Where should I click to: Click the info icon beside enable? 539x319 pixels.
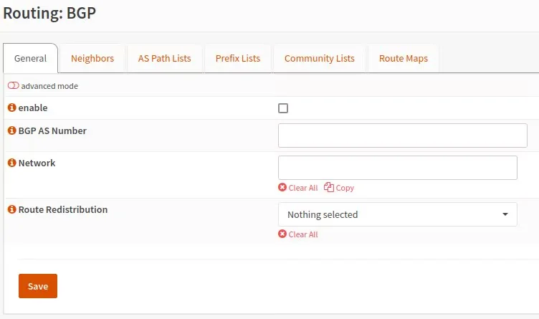point(11,108)
